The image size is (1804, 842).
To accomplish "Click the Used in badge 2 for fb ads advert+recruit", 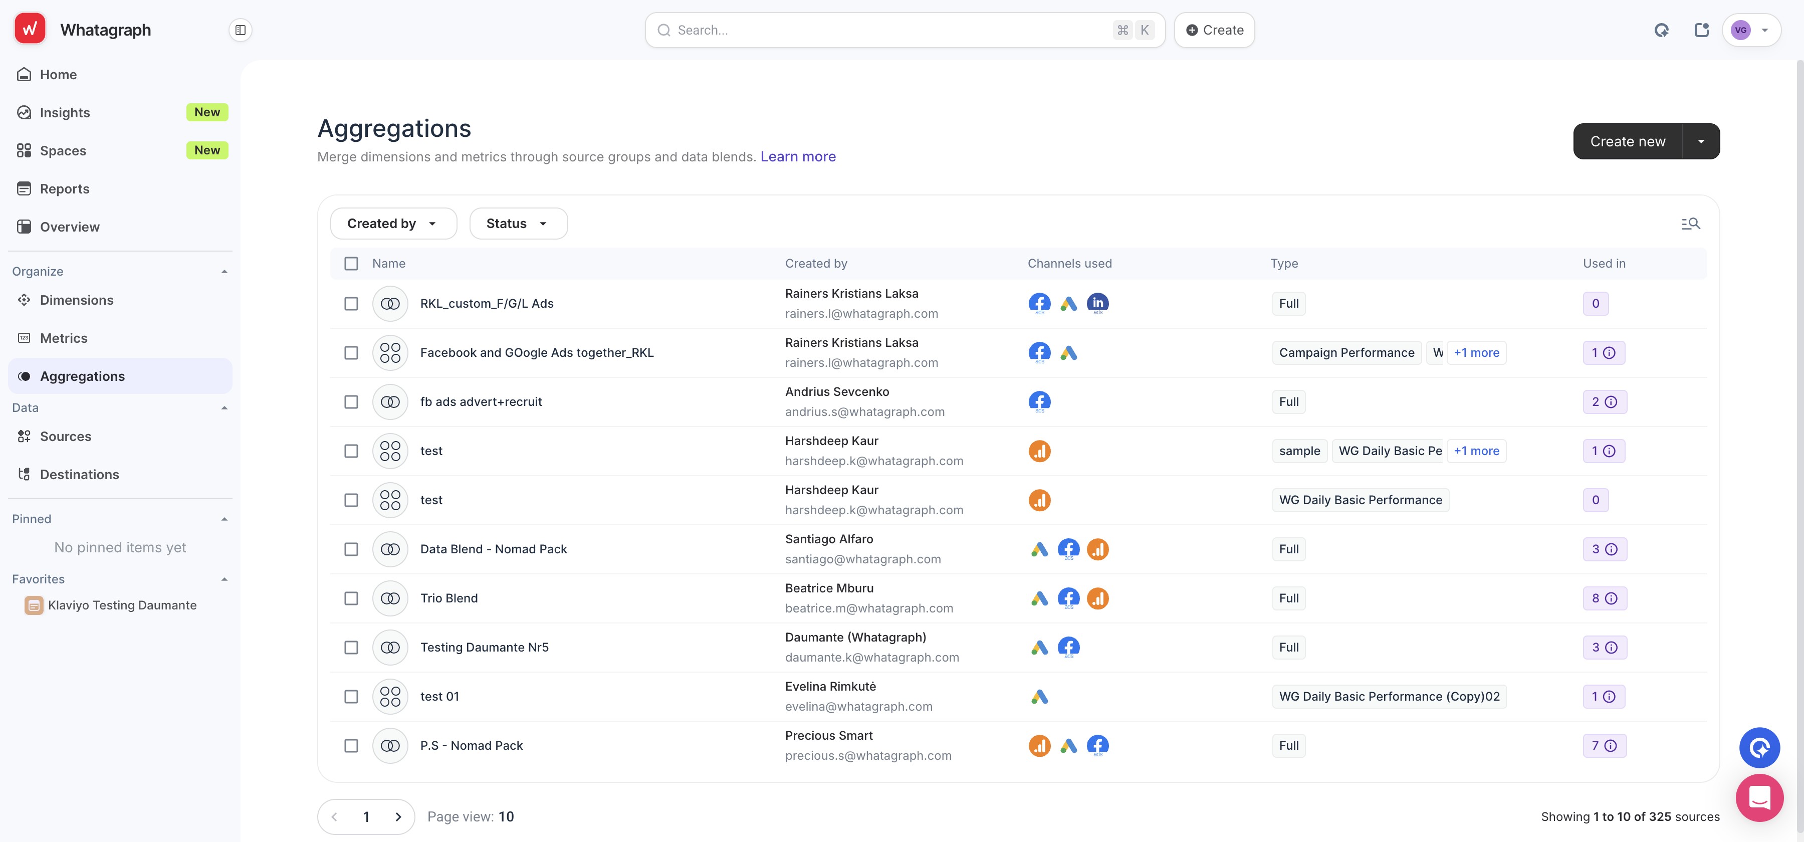I will tap(1605, 401).
